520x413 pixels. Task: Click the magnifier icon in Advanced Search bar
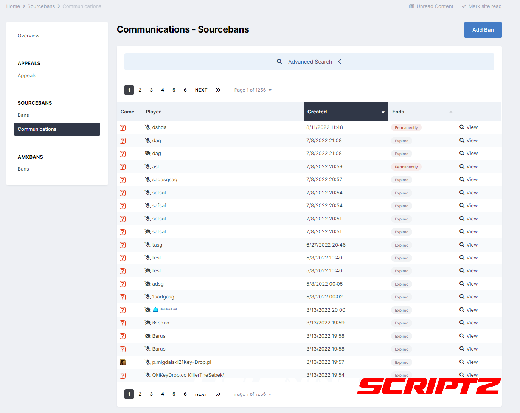coord(279,62)
